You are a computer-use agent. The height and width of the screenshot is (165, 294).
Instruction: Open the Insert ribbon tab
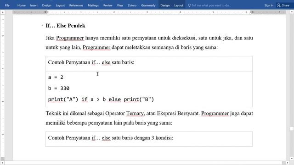coord(34,5)
